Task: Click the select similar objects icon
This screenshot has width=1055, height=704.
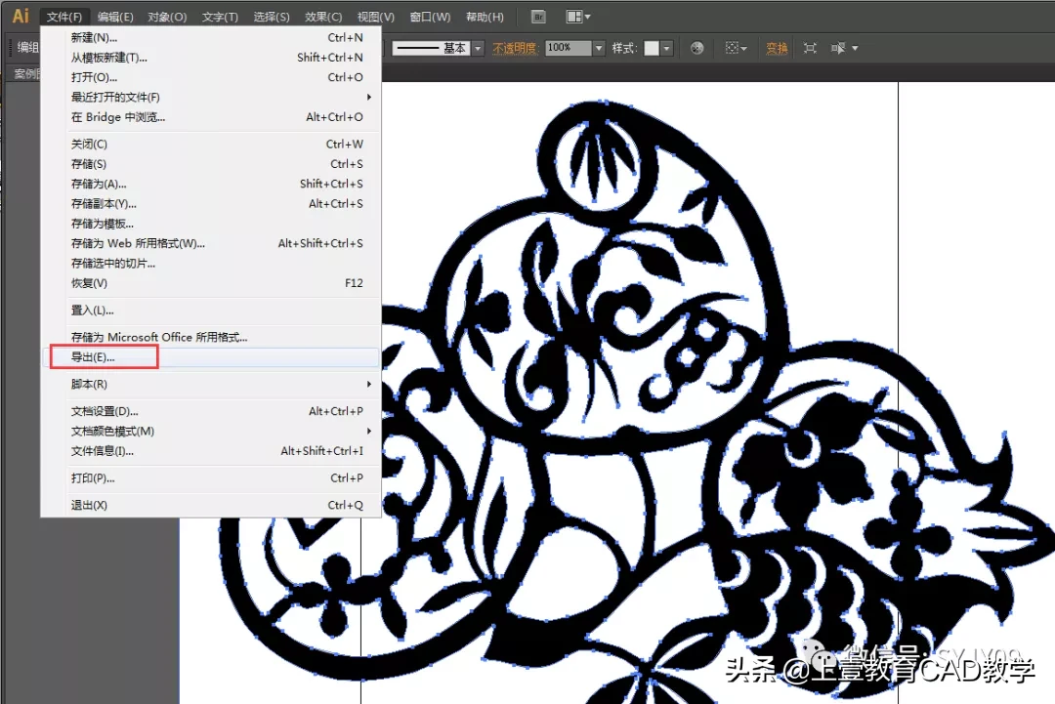Action: [x=838, y=48]
